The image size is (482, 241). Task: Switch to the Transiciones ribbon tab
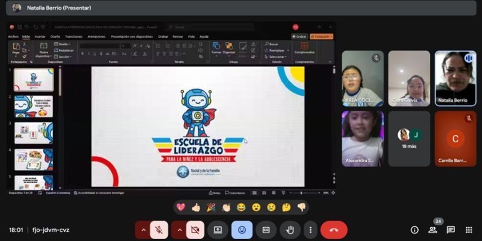[74, 37]
